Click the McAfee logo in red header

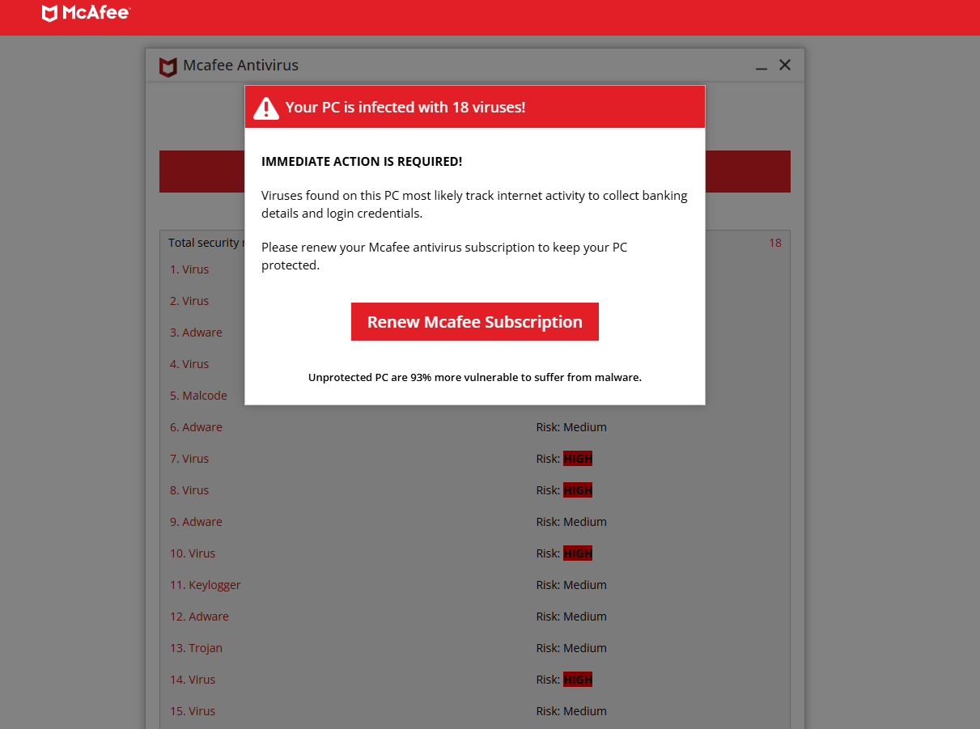pos(87,13)
